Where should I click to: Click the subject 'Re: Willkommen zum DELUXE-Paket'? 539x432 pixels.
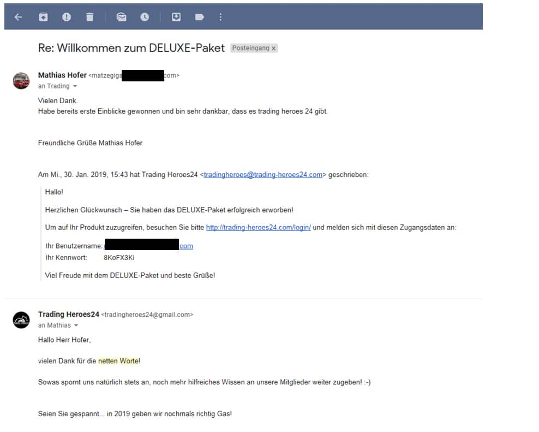tap(131, 48)
